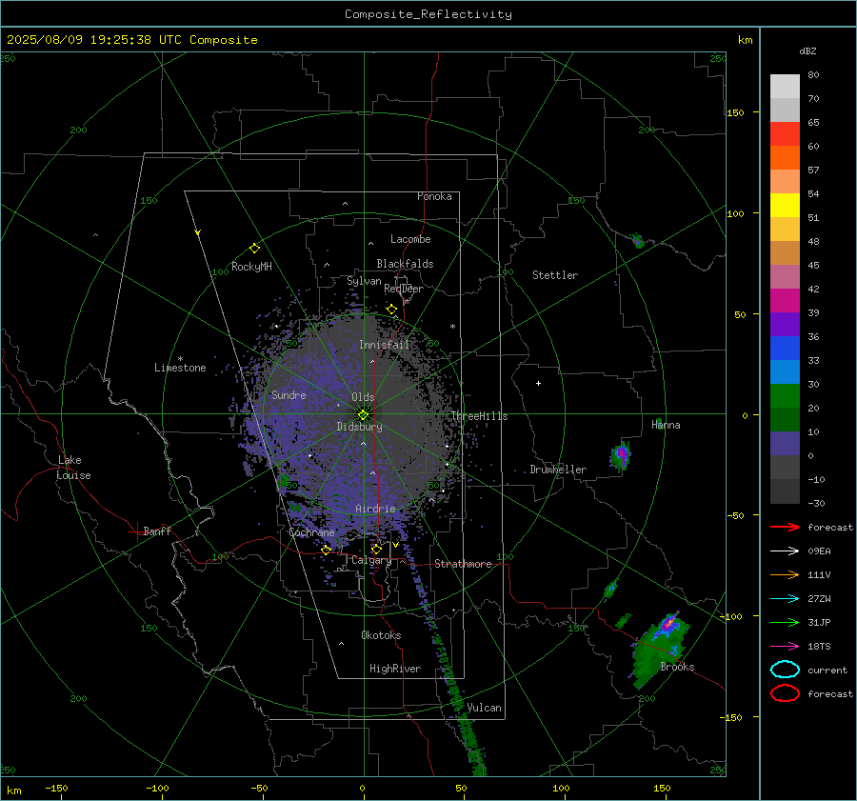Click the magenta 39 dBZ color swatch
The height and width of the screenshot is (801, 857).
[785, 300]
